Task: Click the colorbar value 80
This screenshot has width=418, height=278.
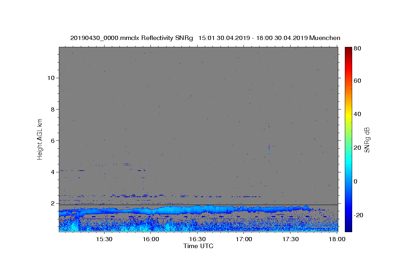Action: coord(358,49)
